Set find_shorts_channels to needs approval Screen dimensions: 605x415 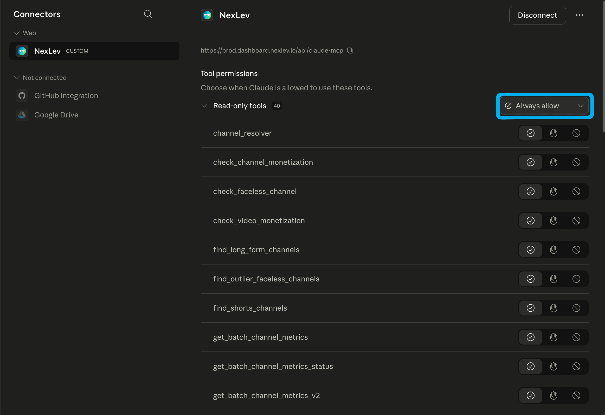553,308
